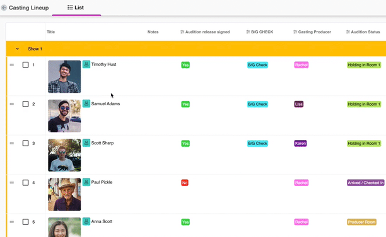This screenshot has height=237, width=386.
Task: Collapse the Show 1 group
Action: [x=17, y=49]
